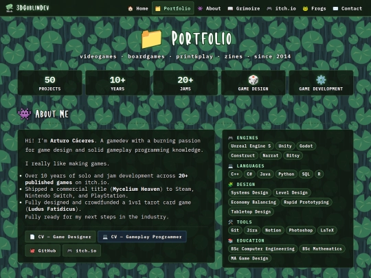Click the gear Game Development icon
This screenshot has width=371, height=278.
[x=321, y=80]
